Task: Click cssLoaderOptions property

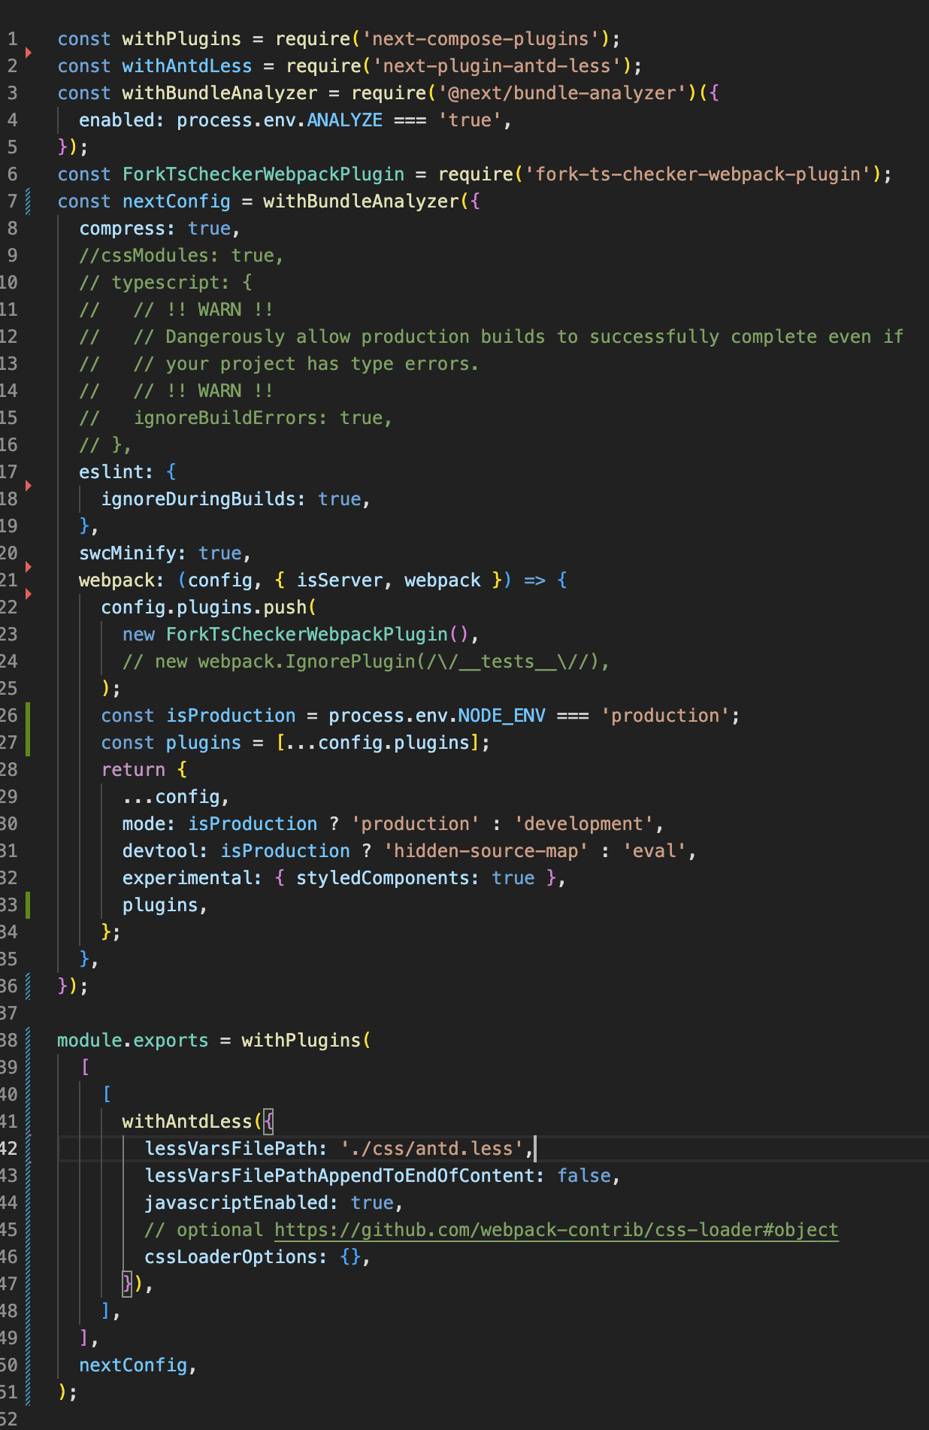Action: coord(231,1257)
